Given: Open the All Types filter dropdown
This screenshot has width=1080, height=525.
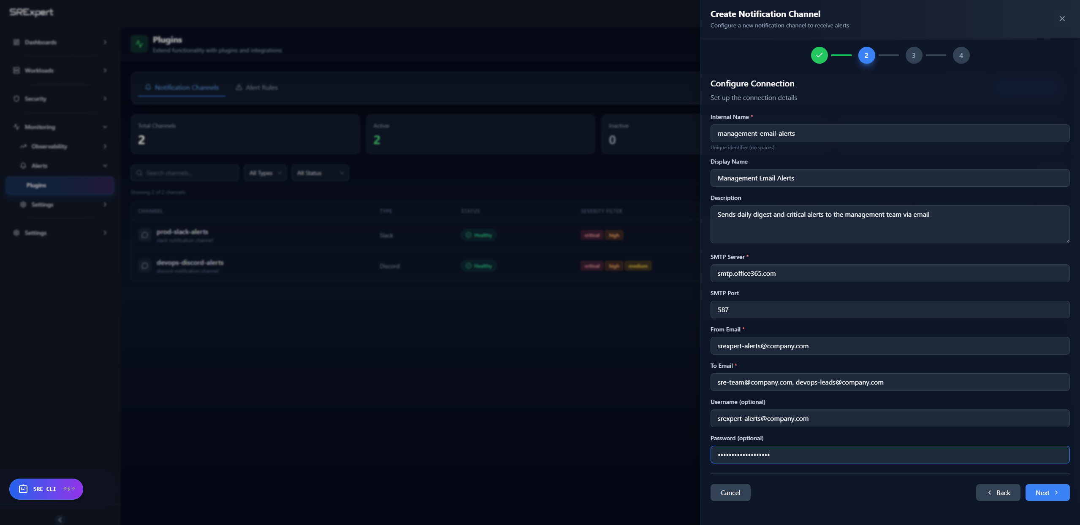Looking at the screenshot, I should click(265, 173).
